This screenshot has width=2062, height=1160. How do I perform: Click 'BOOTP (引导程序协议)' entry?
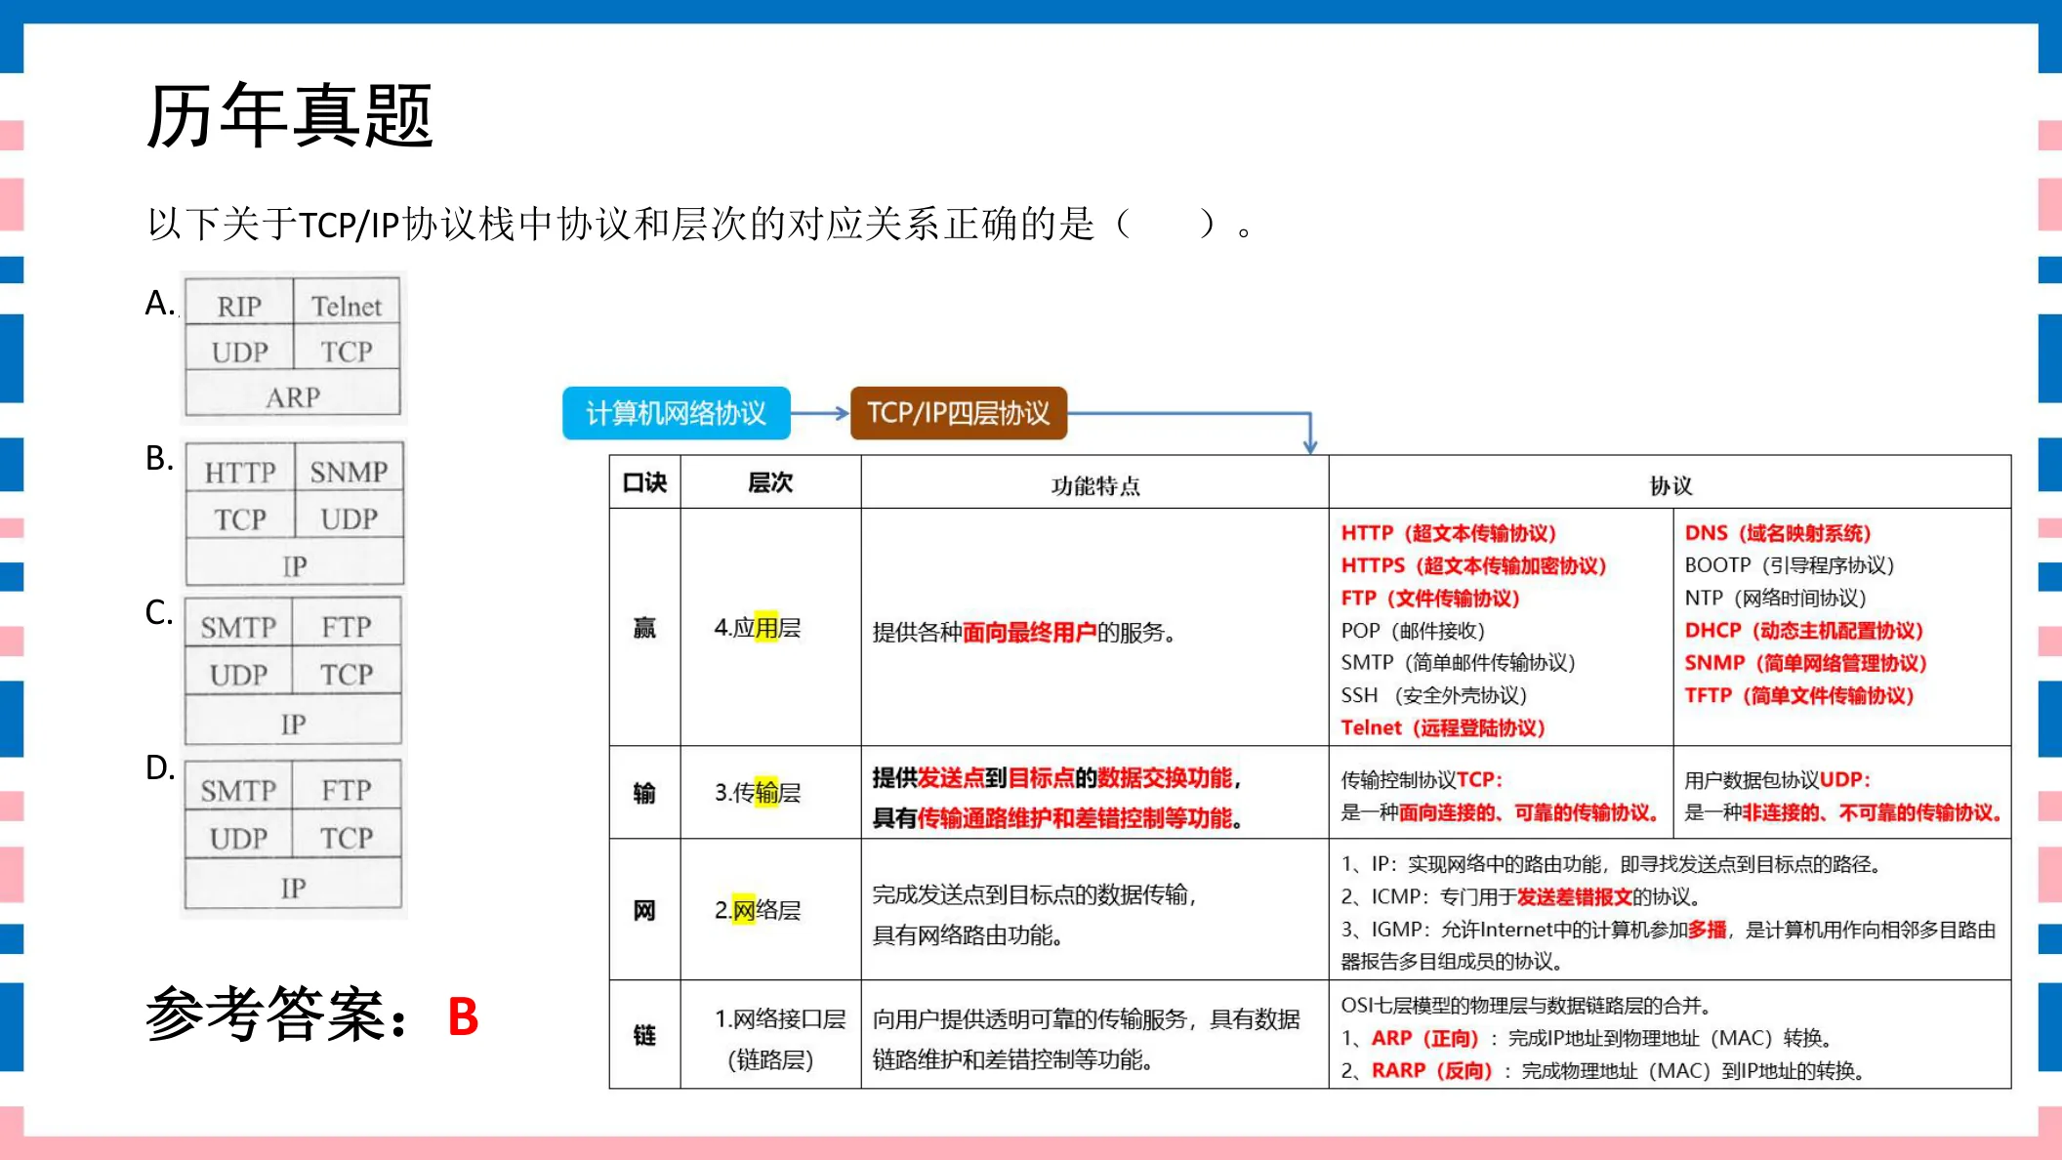[x=1790, y=565]
